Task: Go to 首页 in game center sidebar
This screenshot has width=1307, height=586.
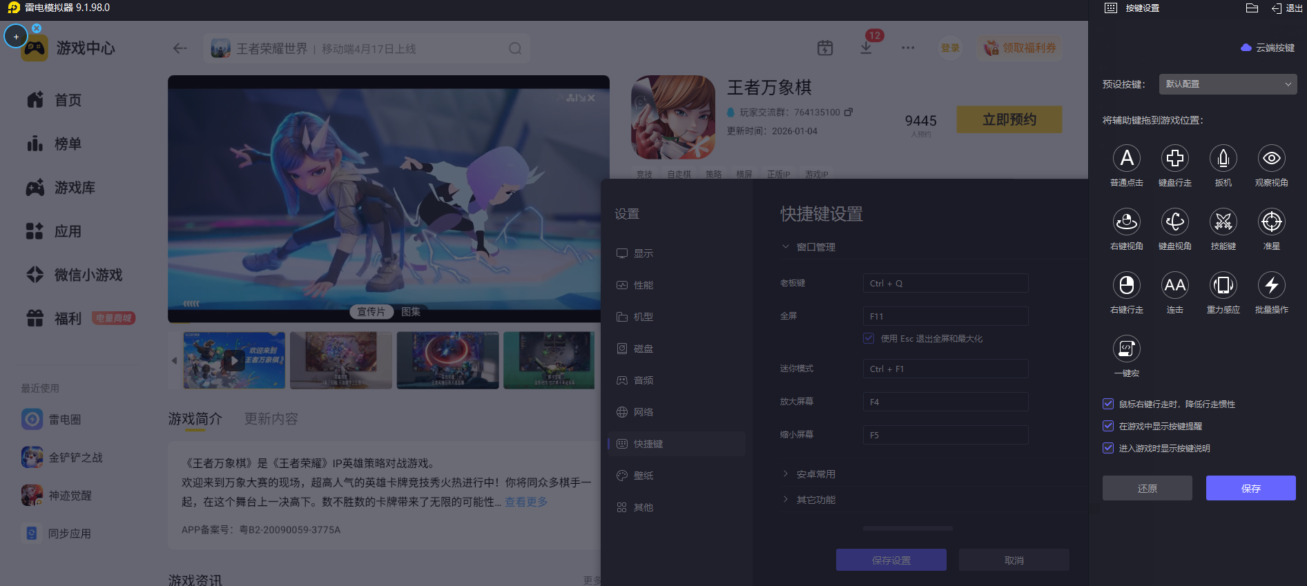Action: 55,100
